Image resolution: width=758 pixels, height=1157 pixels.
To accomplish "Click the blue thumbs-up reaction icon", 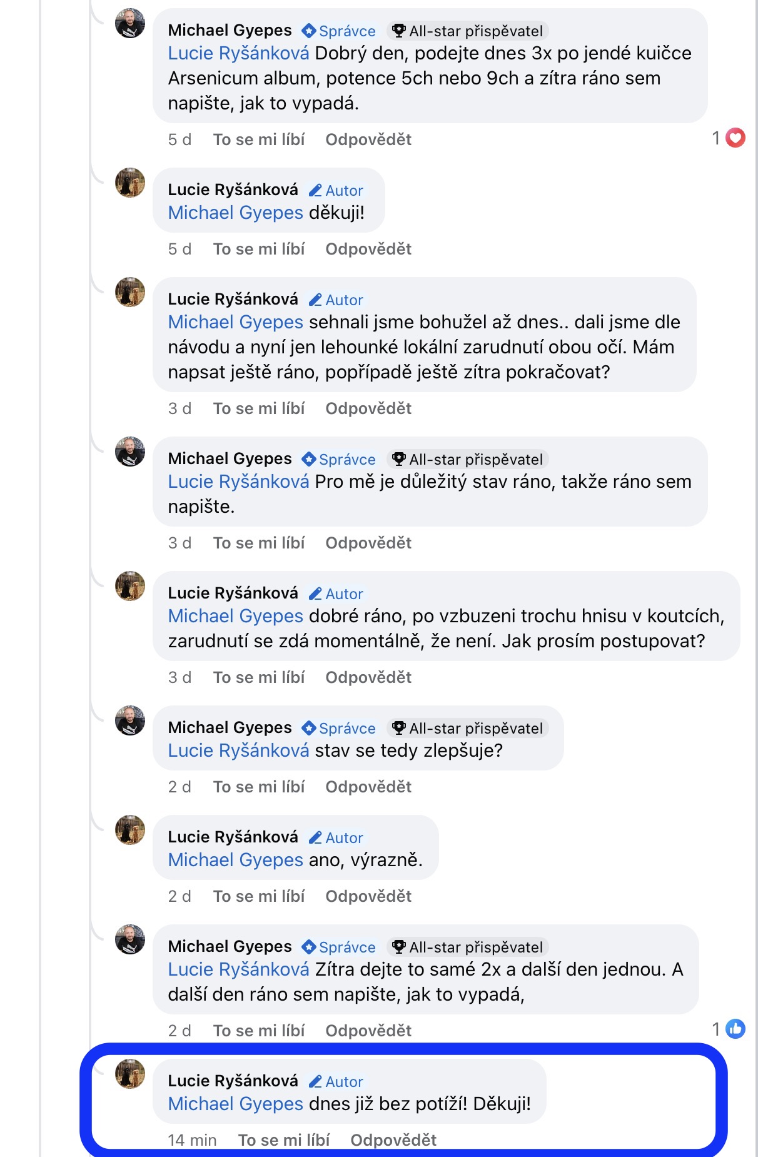I will click(x=735, y=1029).
